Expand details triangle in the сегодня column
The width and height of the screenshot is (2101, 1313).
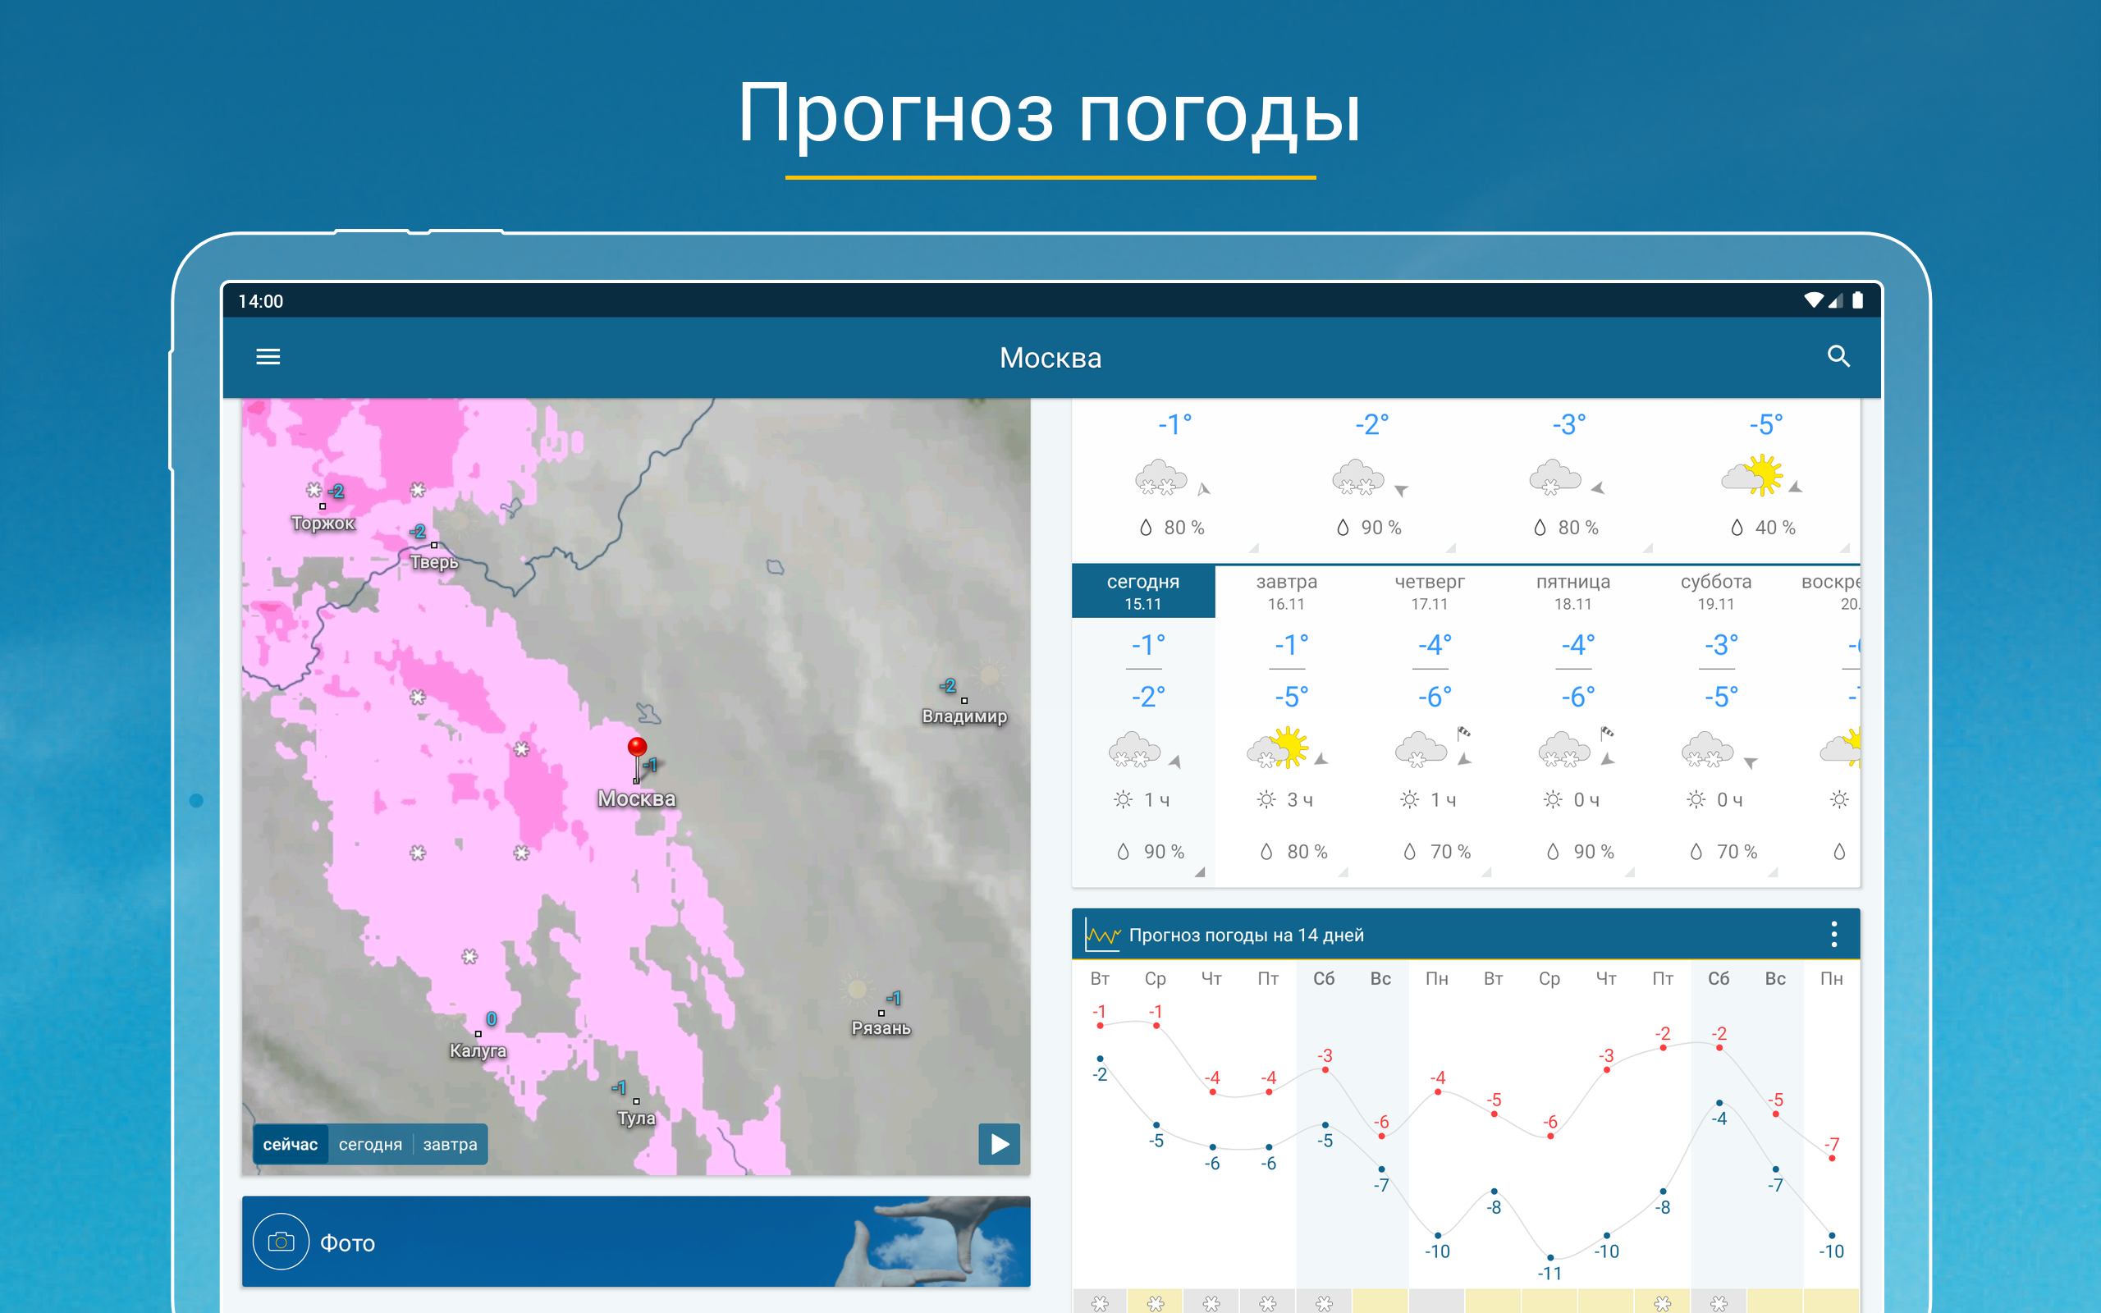pyautogui.click(x=1199, y=872)
